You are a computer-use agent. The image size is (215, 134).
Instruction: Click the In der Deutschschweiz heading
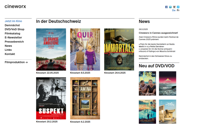58,21
